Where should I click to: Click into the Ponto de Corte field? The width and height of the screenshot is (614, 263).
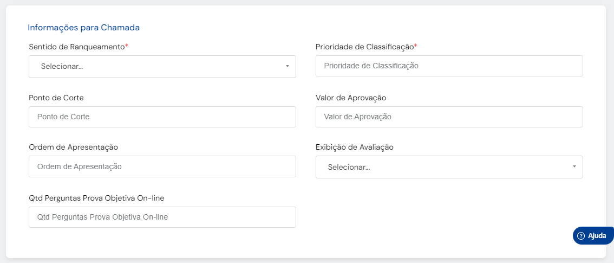tap(162, 117)
